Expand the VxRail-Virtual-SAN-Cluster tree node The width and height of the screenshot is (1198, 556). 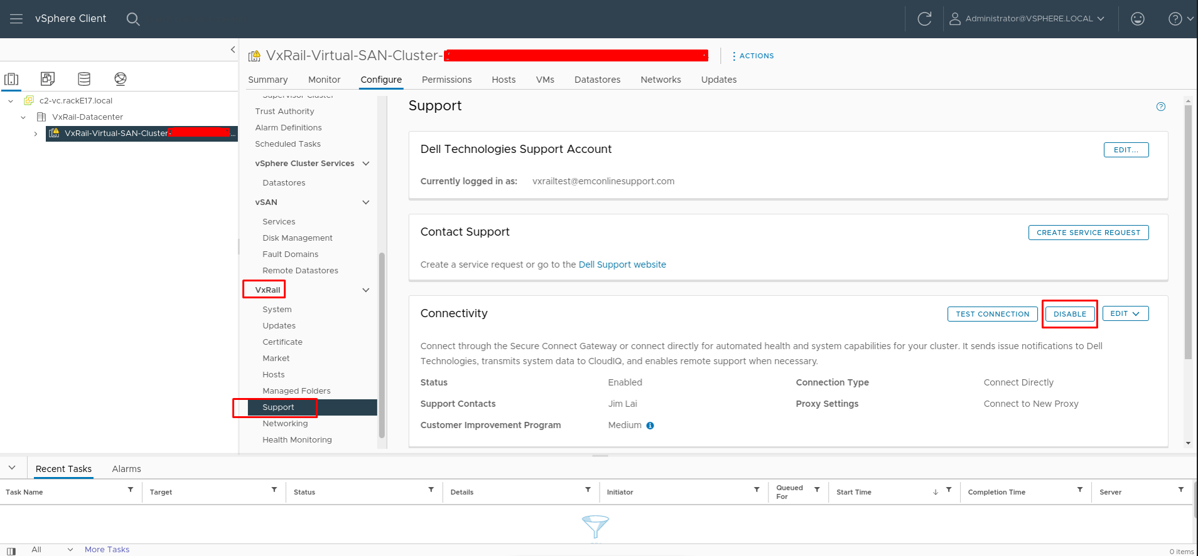coord(36,134)
